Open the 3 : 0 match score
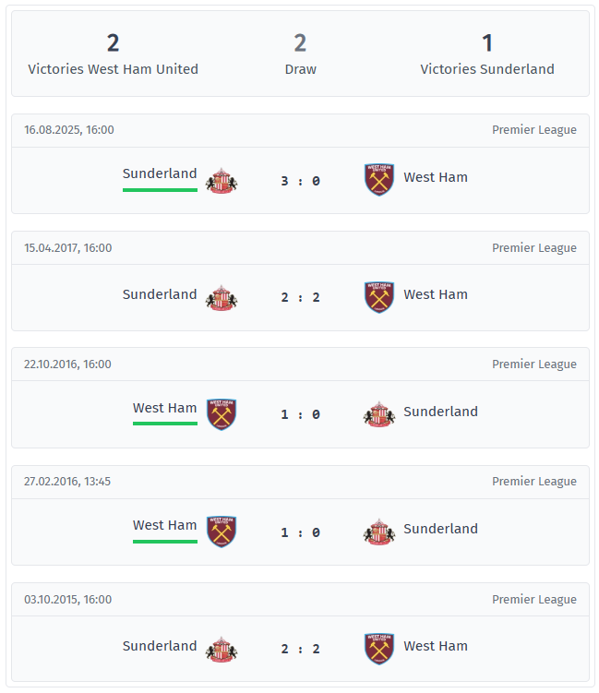This screenshot has width=599, height=693. coord(300,181)
